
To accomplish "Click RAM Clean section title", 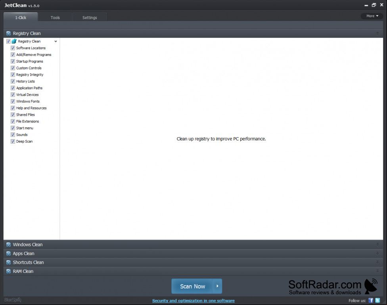I will click(23, 271).
